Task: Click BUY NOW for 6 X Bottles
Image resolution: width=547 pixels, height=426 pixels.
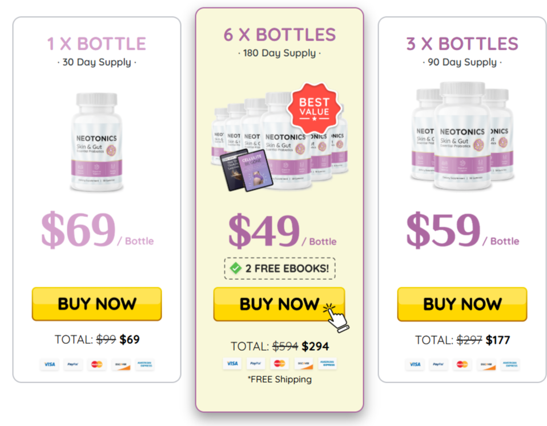Action: (279, 304)
